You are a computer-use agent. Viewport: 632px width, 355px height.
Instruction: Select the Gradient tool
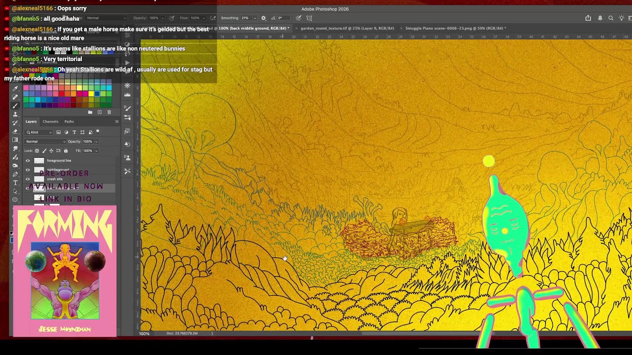tap(15, 140)
